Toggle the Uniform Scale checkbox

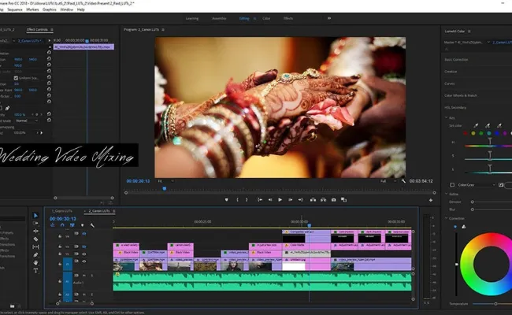click(x=16, y=78)
